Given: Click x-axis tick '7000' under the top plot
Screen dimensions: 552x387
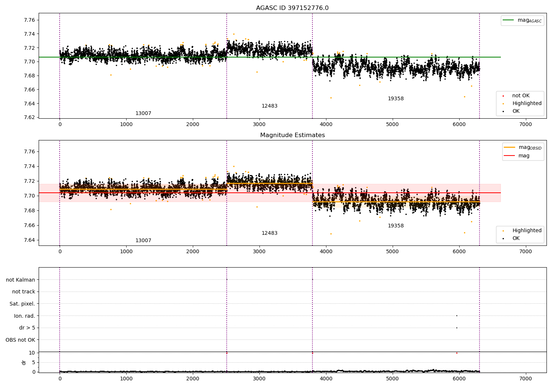Looking at the screenshot, I should tap(526, 125).
